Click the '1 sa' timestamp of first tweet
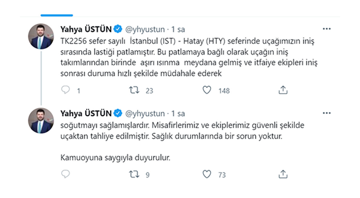The image size is (360, 198). tap(178, 29)
